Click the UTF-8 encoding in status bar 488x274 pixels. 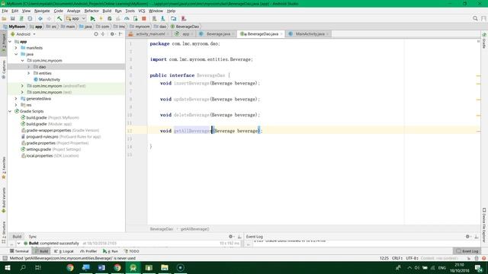point(412,258)
